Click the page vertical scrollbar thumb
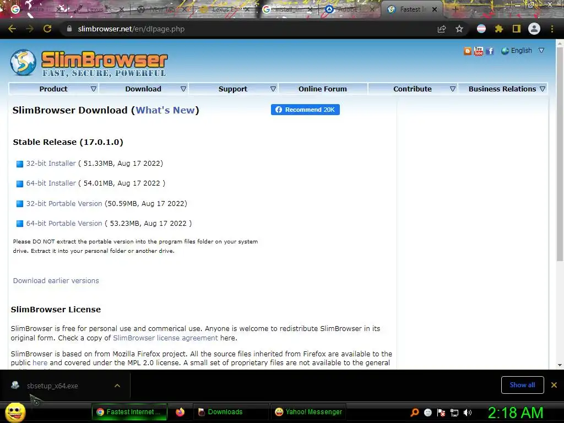 (560, 155)
